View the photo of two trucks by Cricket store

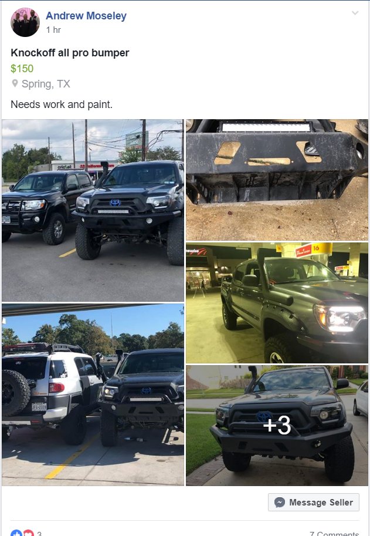tap(93, 210)
